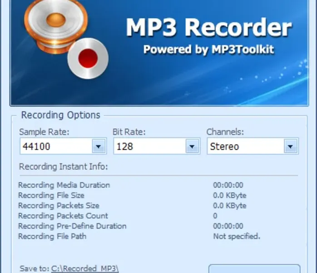
Task: Click the Channels field showing Stereo
Action: click(253, 146)
